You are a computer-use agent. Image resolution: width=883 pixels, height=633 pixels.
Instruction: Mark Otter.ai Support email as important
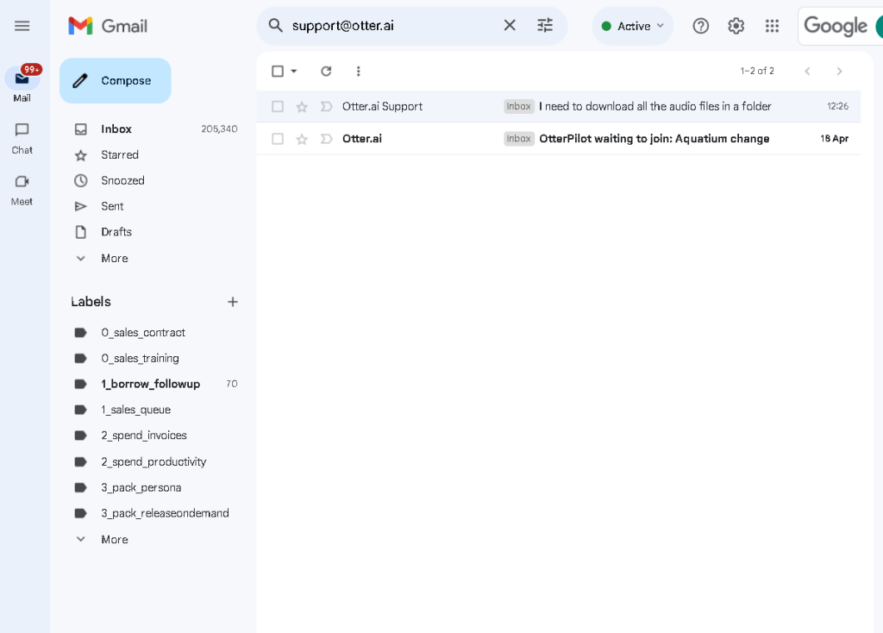pos(326,106)
